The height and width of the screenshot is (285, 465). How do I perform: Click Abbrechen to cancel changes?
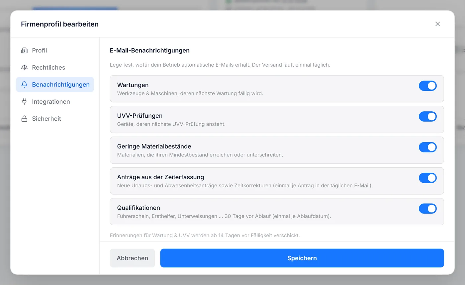click(x=133, y=258)
